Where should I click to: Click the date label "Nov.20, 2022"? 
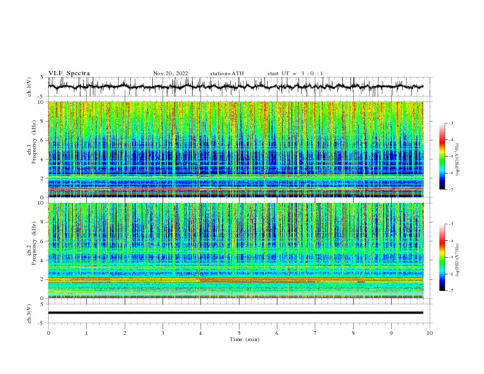tap(170, 73)
